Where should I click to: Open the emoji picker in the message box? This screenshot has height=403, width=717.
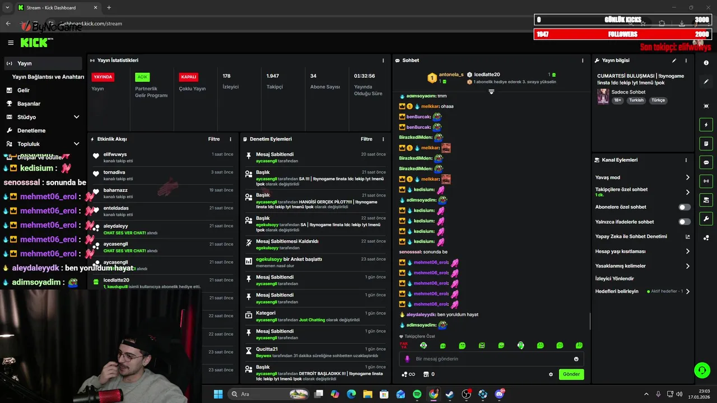(576, 359)
